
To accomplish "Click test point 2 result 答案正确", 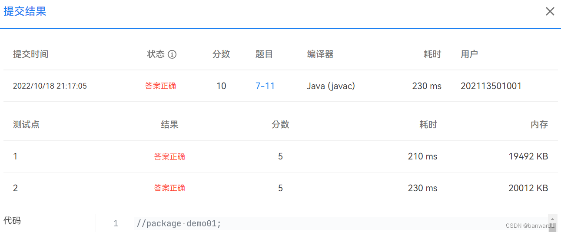I will (169, 188).
